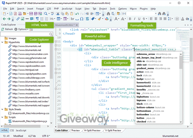
Task: Toggle Bold formatting
Action: coord(130,19)
